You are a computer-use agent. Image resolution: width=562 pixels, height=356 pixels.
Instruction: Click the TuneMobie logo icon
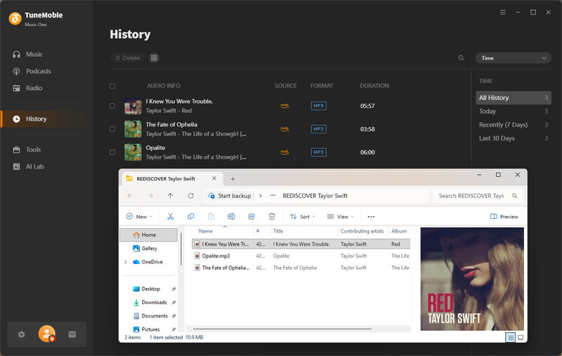15,18
